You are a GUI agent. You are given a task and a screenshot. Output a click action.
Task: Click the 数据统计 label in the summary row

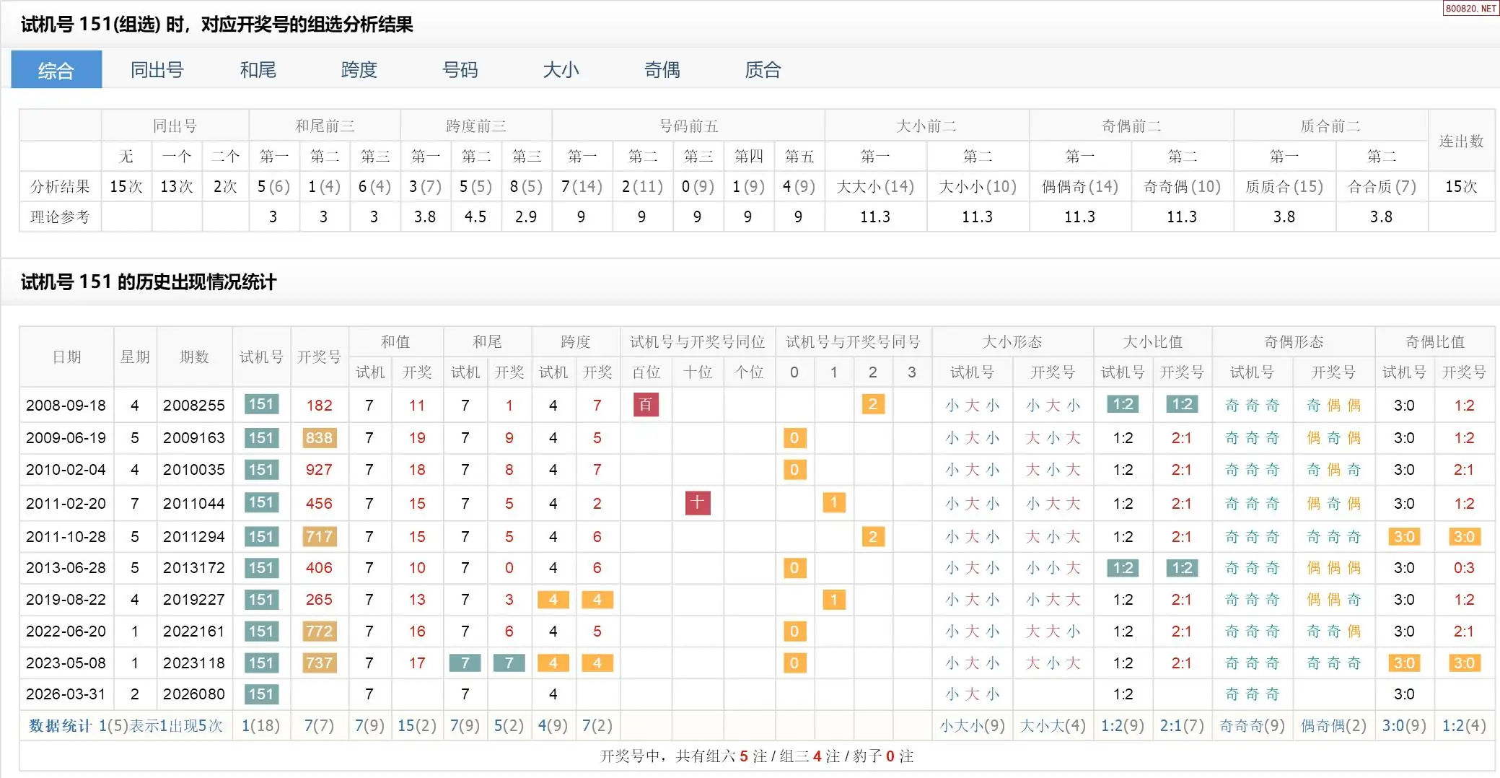60,726
